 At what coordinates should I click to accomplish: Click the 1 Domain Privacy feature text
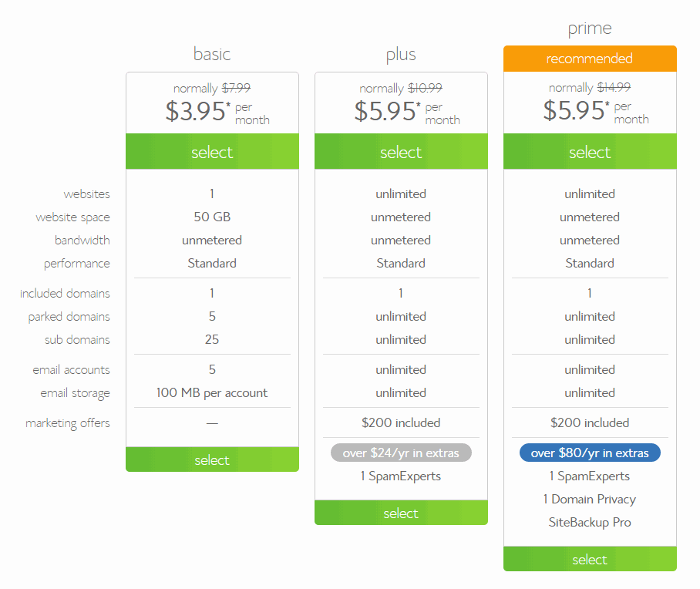[x=590, y=500]
